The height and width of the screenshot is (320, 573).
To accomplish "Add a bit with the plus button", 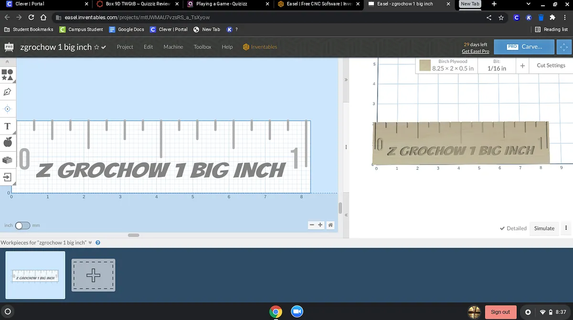I will [522, 66].
